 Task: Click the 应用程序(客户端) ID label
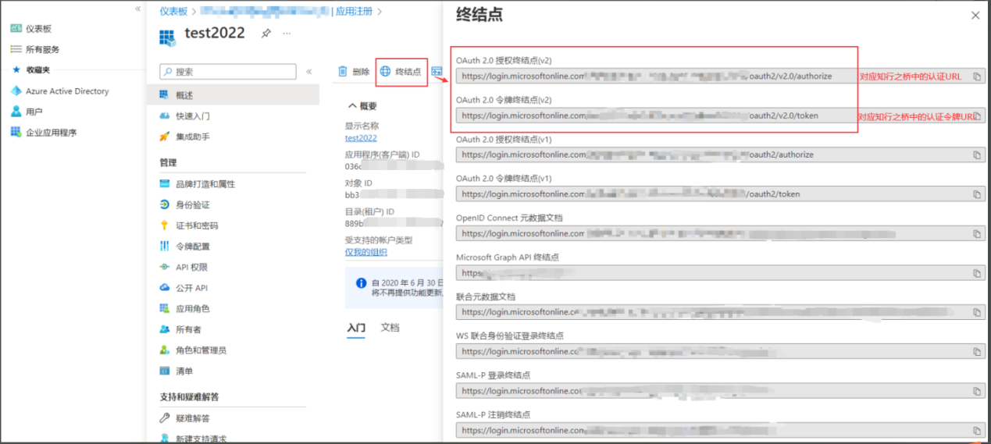click(x=383, y=155)
